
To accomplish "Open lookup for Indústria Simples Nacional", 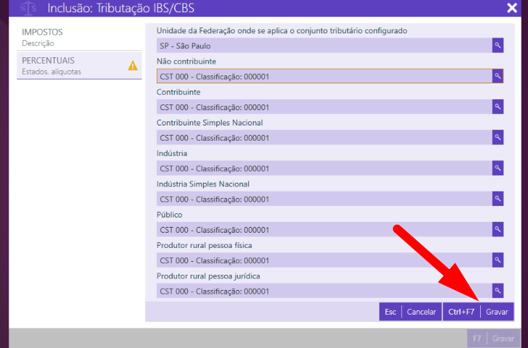I will pos(498,199).
